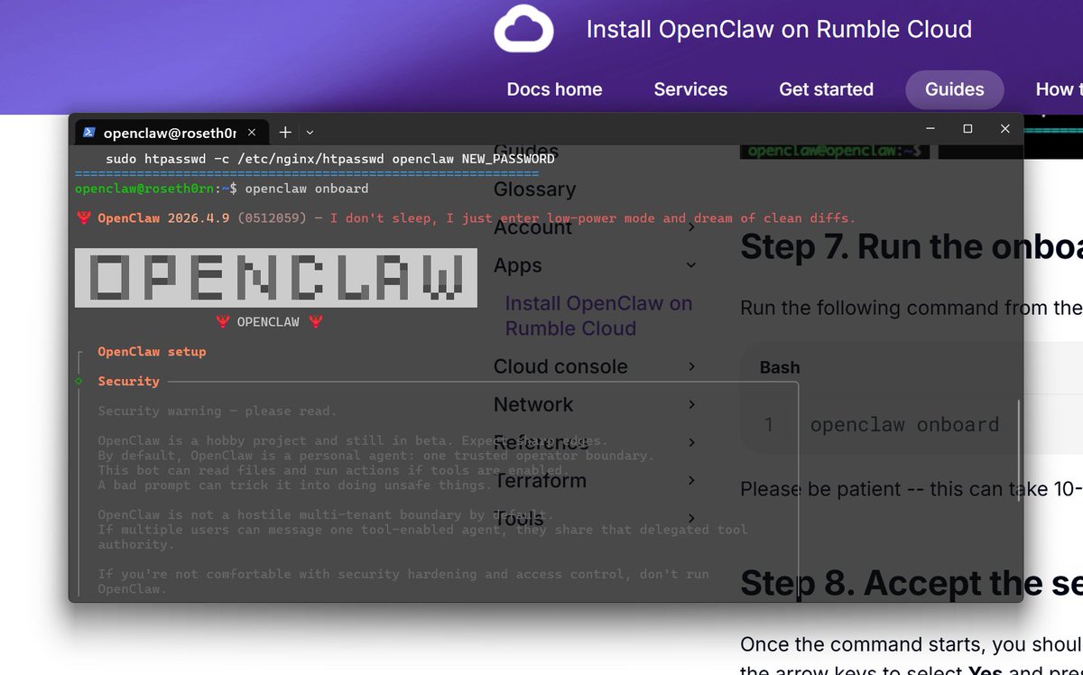The width and height of the screenshot is (1083, 675).
Task: Click the sudo htpasswd command line
Action: coord(329,159)
